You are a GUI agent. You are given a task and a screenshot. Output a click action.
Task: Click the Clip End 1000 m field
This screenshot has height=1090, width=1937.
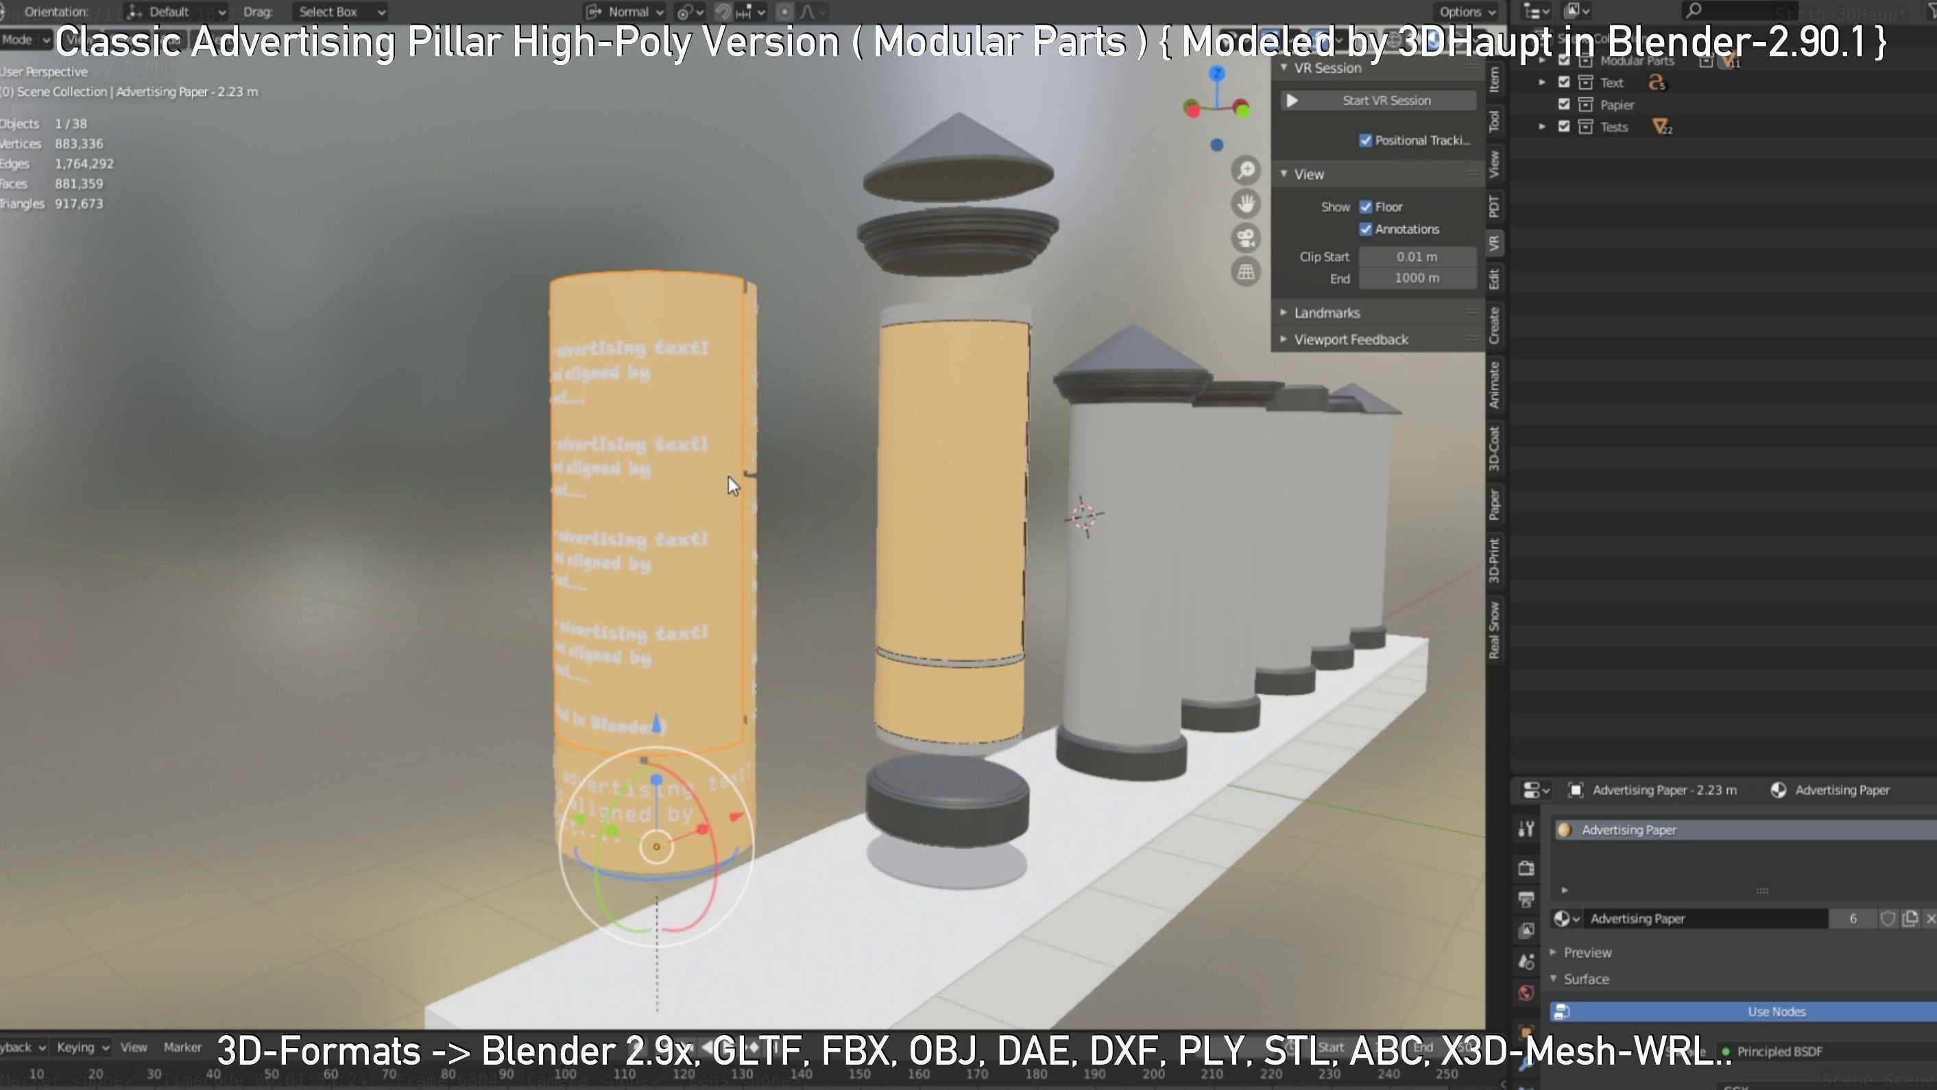pyautogui.click(x=1417, y=278)
